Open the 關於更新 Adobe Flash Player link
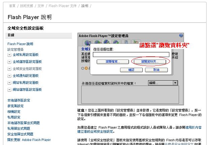This screenshot has width=210, height=145. (x=29, y=140)
